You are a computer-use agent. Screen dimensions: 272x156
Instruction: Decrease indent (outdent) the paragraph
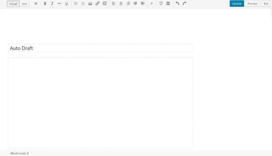(x=135, y=4)
